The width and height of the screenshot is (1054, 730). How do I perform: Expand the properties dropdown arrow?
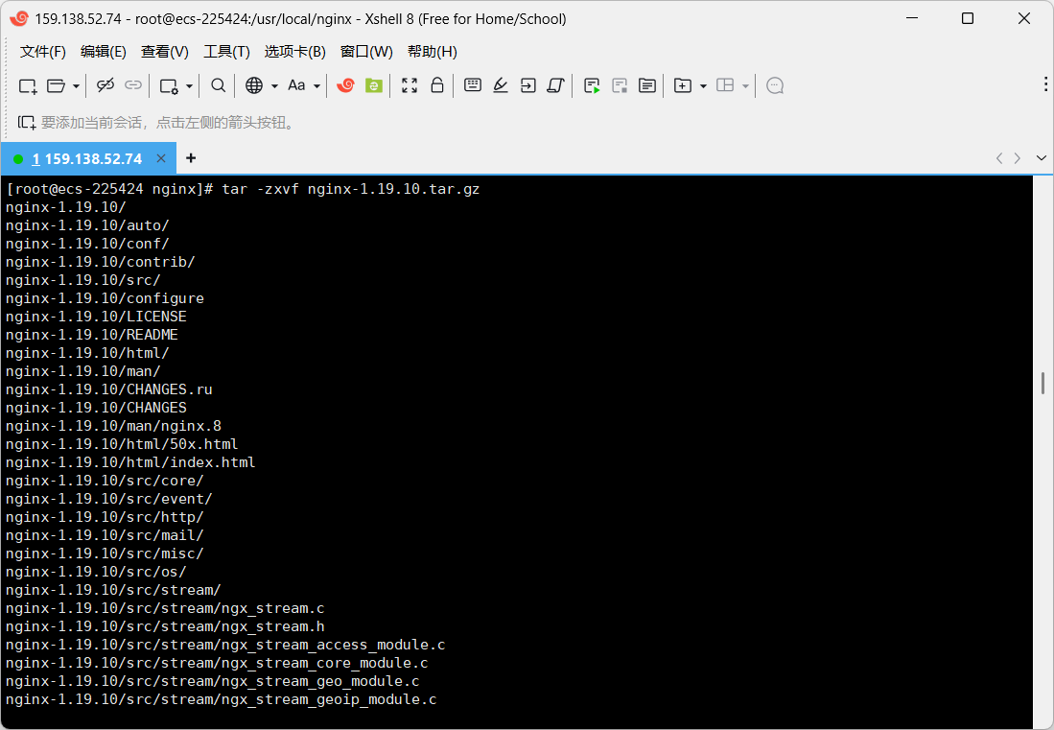189,86
